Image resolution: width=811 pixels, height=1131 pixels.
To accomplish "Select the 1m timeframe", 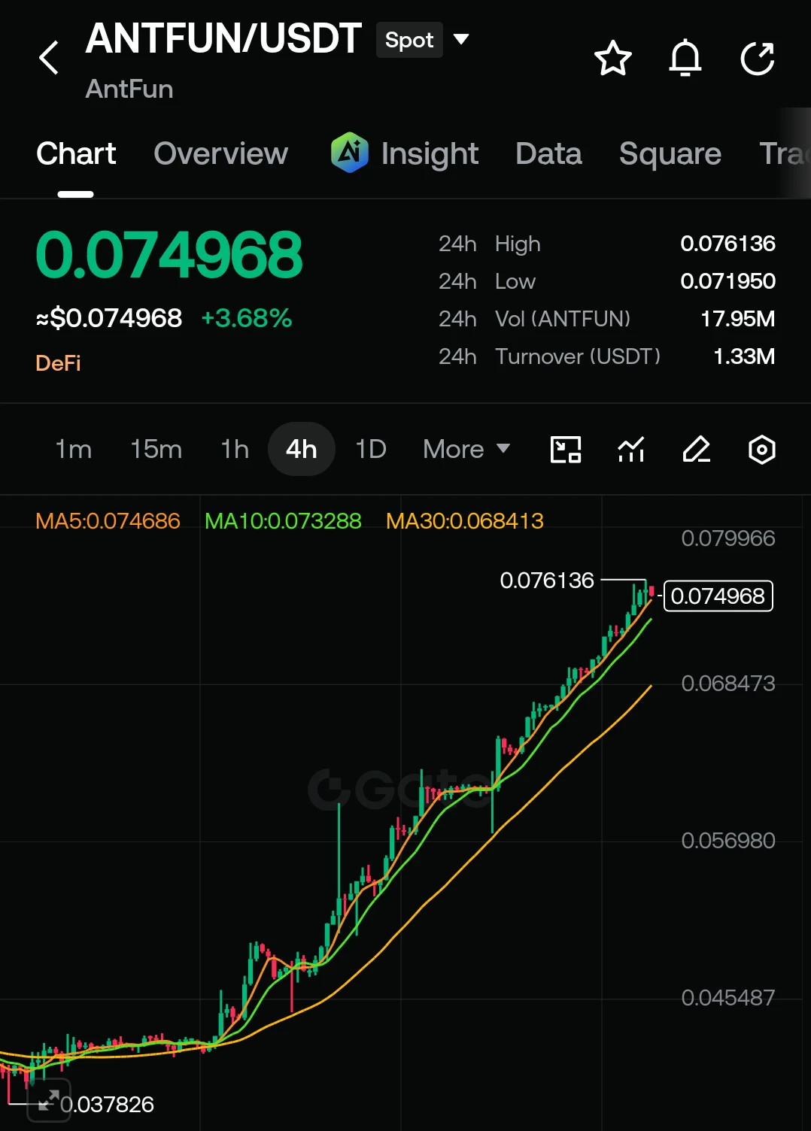I will coord(73,449).
